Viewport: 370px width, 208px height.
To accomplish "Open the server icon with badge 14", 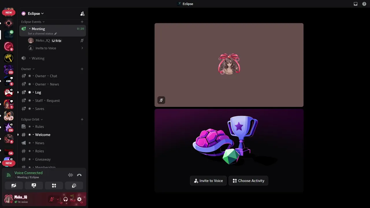I will pos(9,151).
